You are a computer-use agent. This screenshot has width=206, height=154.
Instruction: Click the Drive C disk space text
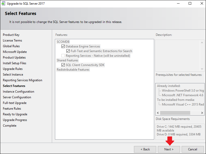point(179,128)
